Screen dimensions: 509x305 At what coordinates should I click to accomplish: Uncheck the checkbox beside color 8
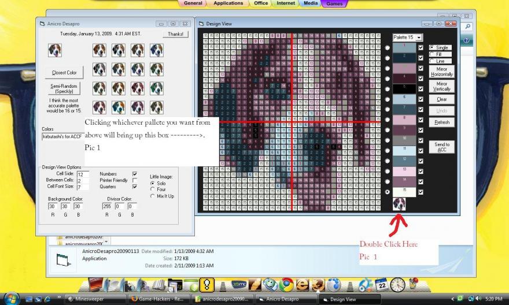point(421,120)
